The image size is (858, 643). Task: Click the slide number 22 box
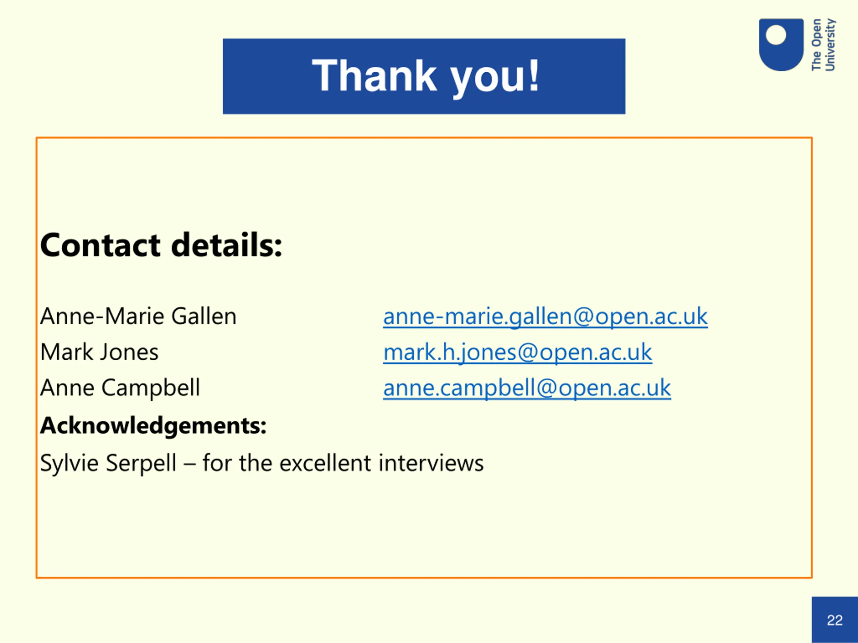[x=835, y=620]
